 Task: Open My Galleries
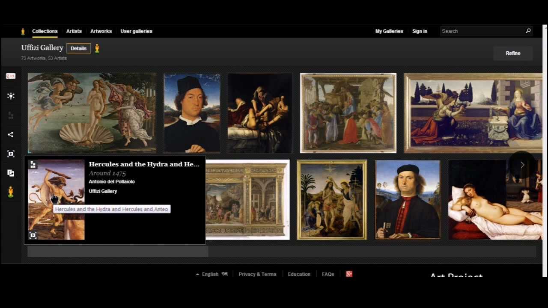tap(389, 31)
